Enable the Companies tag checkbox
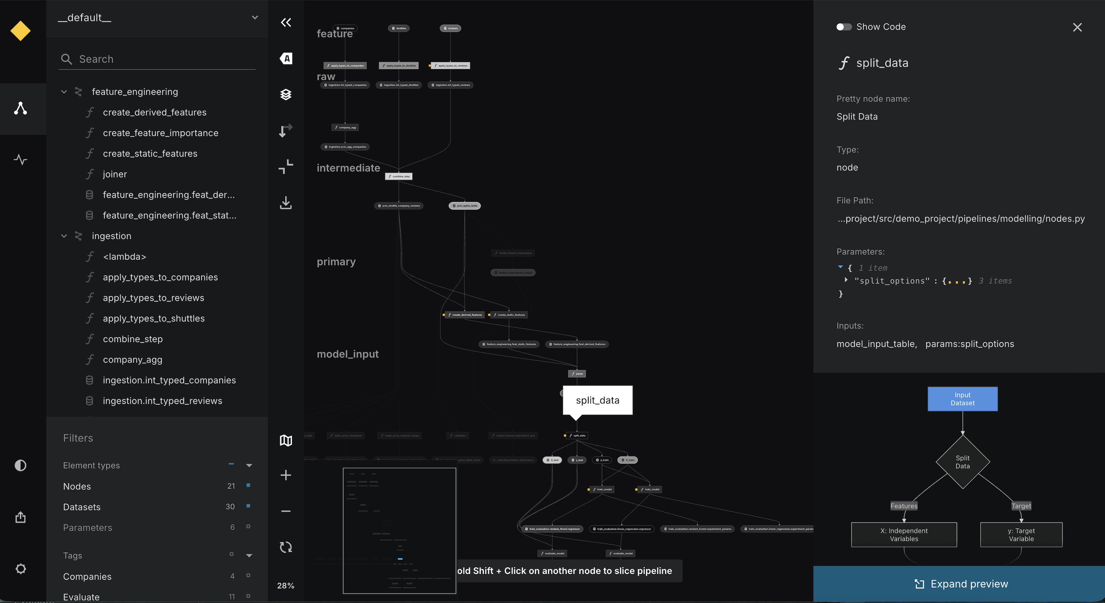This screenshot has height=603, width=1105. [x=248, y=576]
